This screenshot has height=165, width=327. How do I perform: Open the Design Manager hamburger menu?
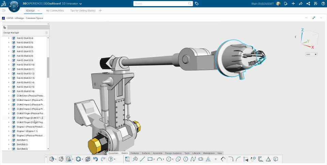click(x=47, y=33)
